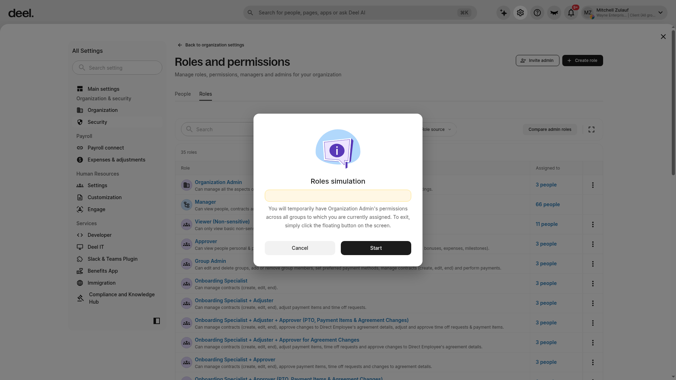Cancel the roles simulation dialog

[x=300, y=248]
